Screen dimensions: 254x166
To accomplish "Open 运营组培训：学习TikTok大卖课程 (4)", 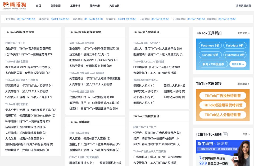I will (29, 86).
